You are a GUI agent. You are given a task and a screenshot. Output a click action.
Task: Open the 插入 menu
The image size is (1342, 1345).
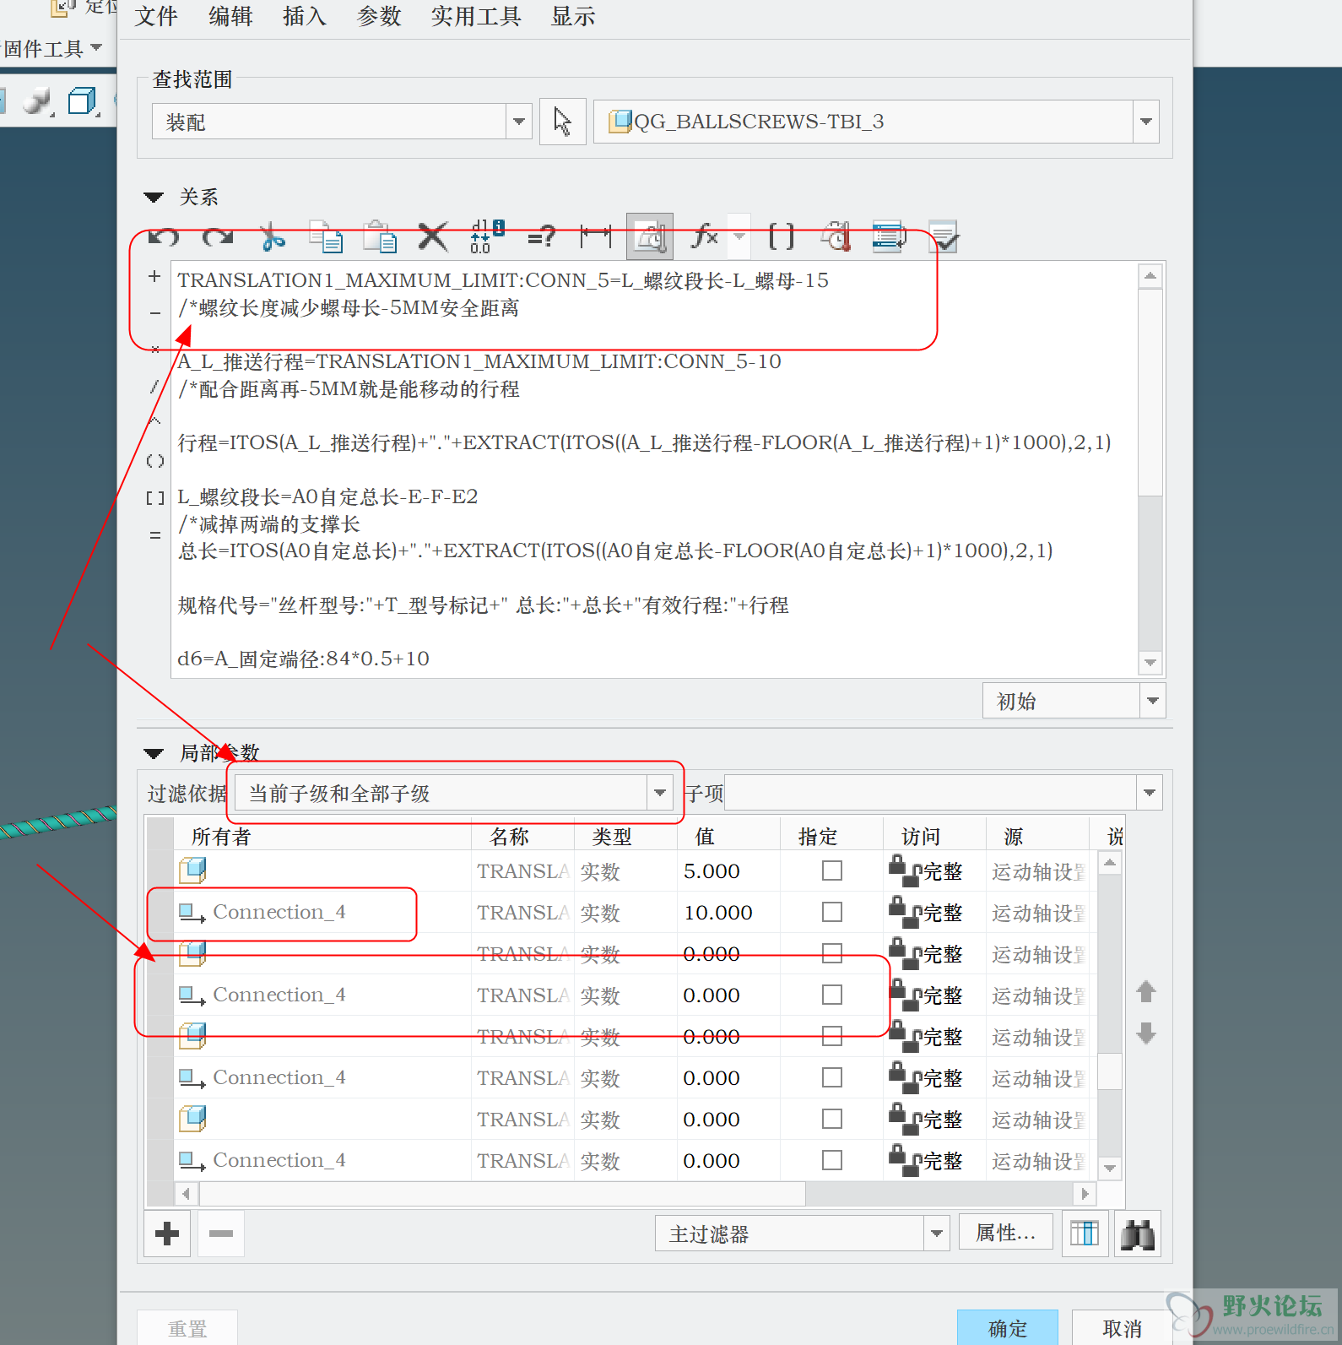pyautogui.click(x=305, y=16)
